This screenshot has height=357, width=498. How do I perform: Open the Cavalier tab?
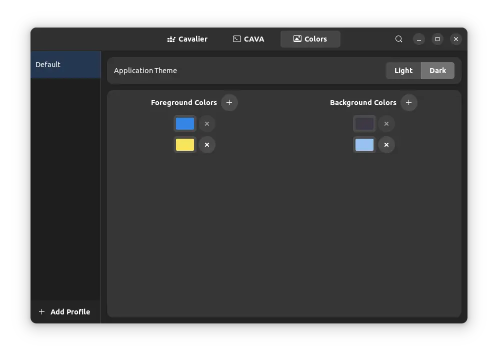coord(187,39)
